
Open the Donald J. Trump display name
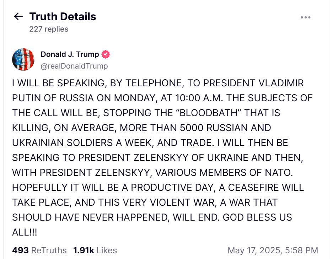click(70, 54)
